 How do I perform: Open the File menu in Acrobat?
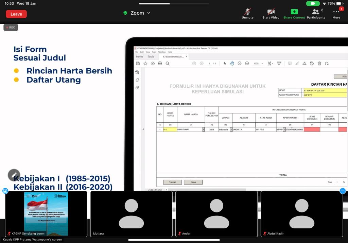[x=136, y=52]
